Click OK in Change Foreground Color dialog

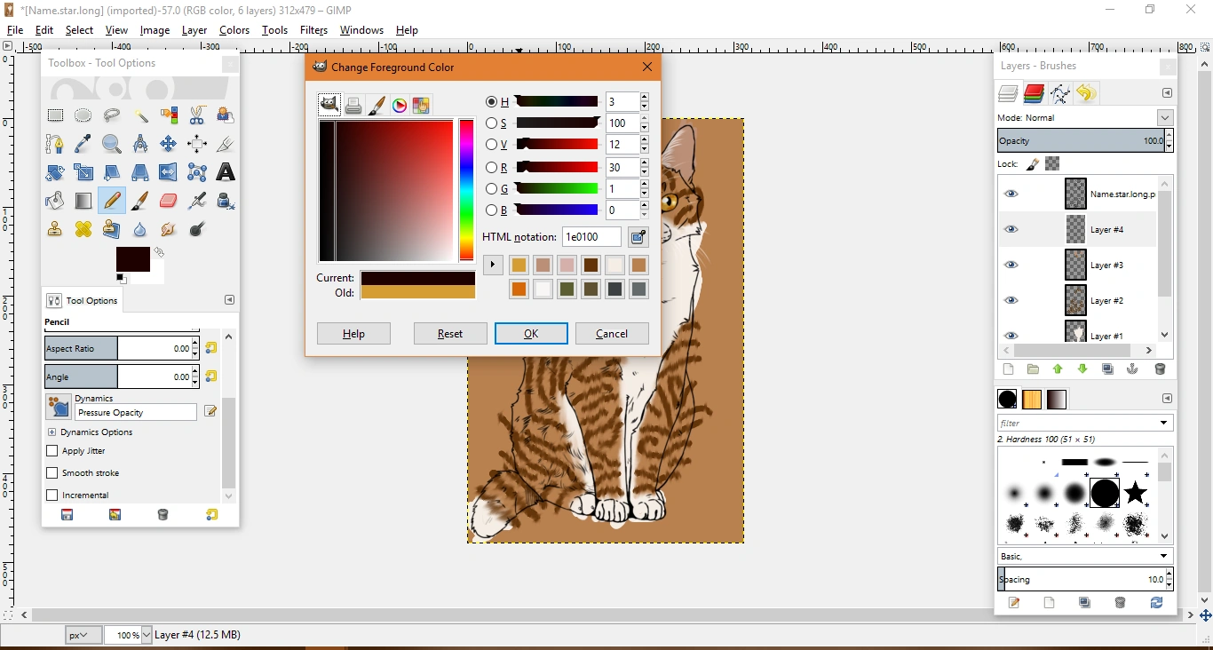click(x=531, y=334)
